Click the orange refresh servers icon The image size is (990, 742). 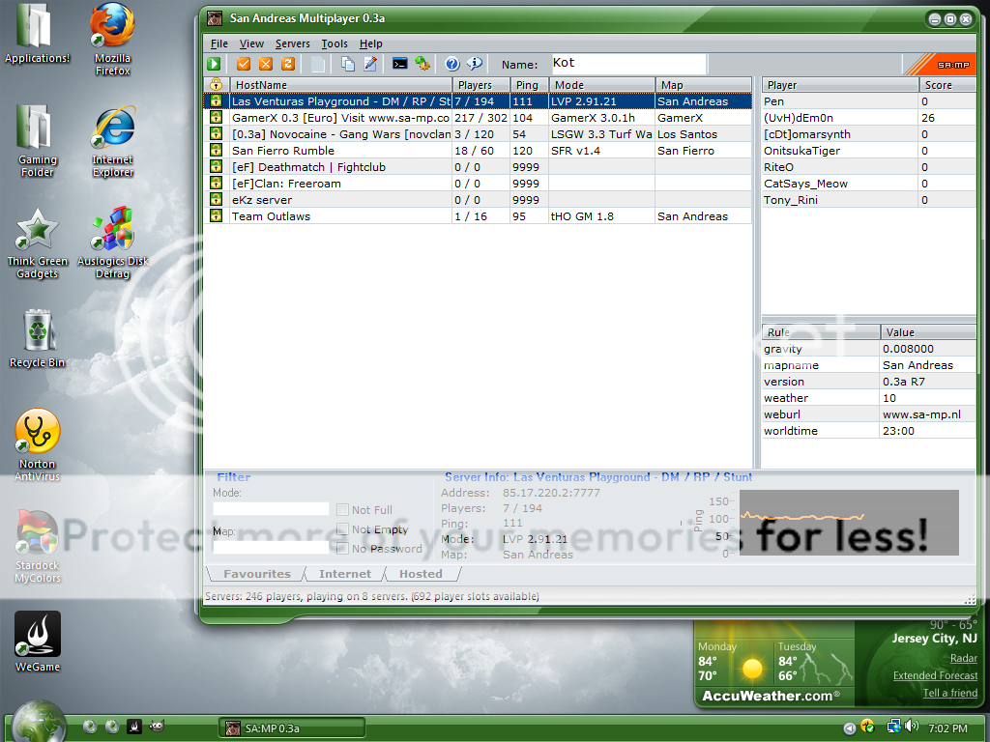pos(289,64)
